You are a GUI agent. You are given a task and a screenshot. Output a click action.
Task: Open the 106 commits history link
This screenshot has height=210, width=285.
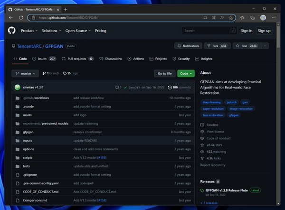[x=180, y=87]
